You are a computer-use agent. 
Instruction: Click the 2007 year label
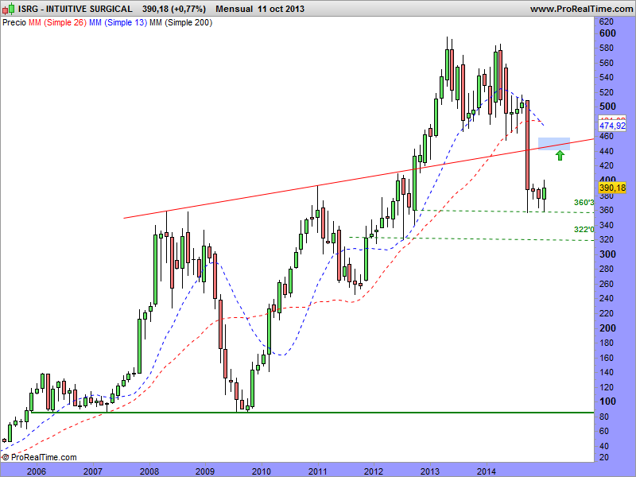coord(93,471)
